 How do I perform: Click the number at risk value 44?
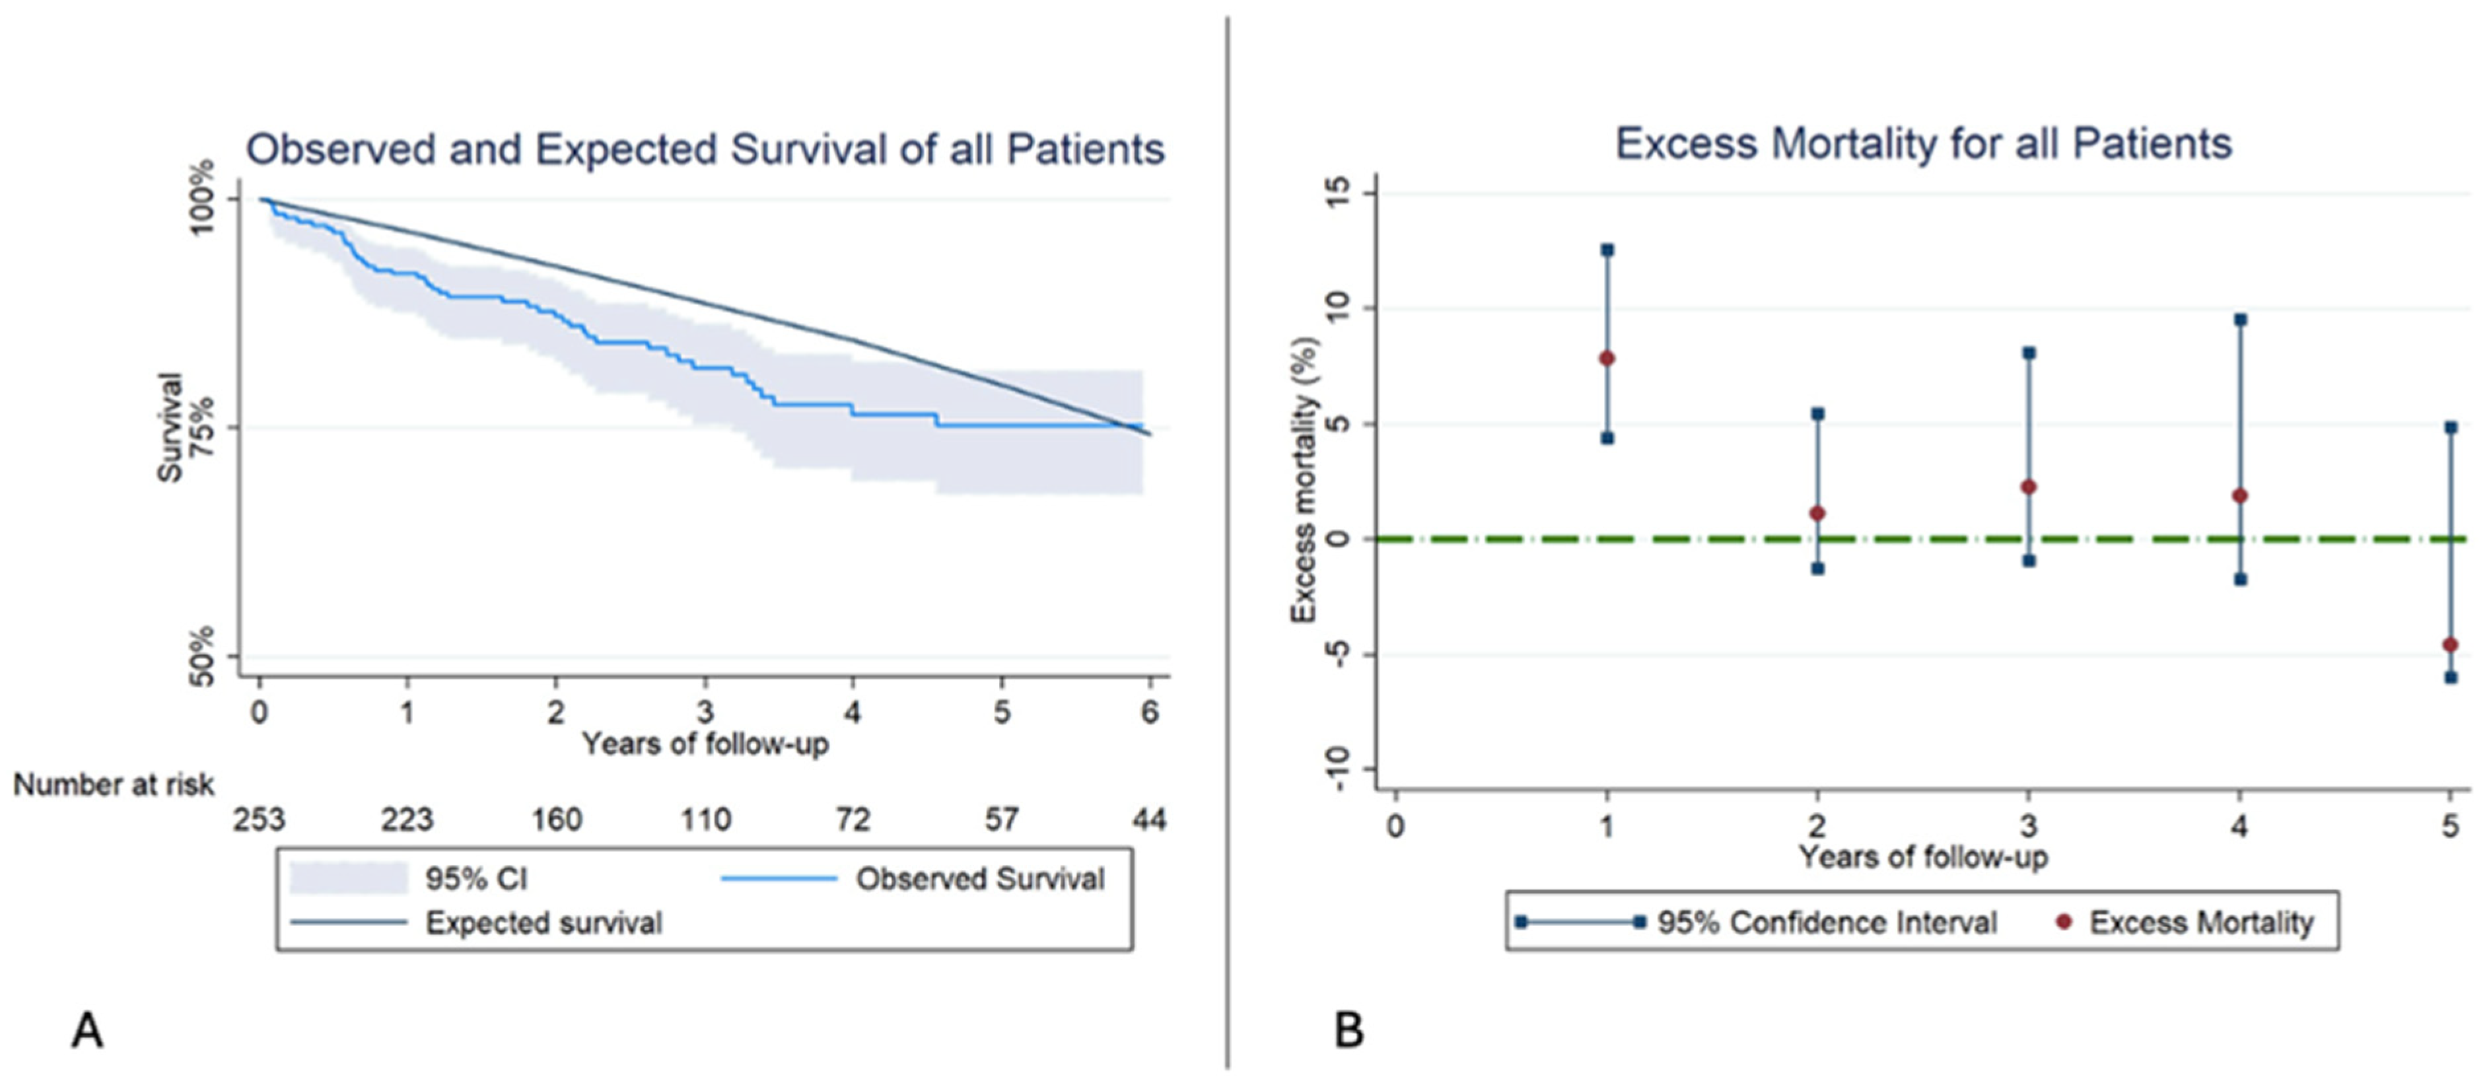(x=1149, y=820)
